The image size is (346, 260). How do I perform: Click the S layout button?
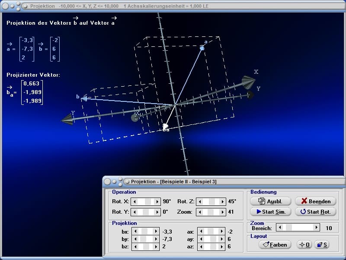pyautogui.click(x=322, y=244)
